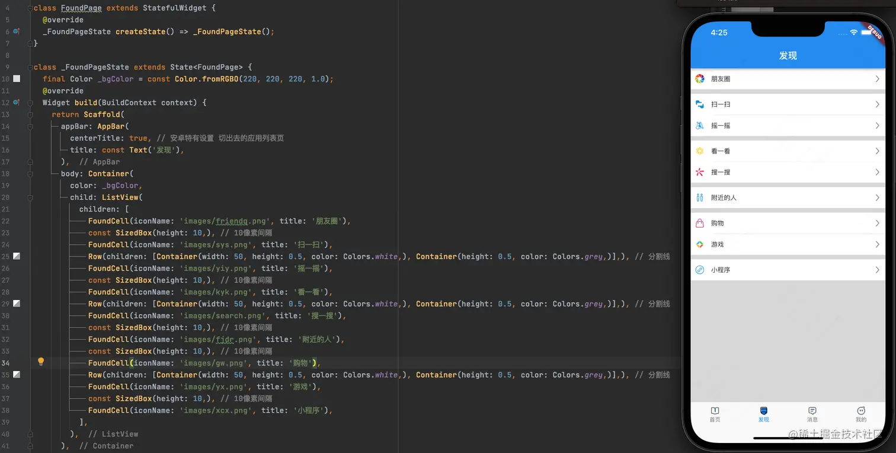Viewport: 896px width, 453px height.
Task: Click the home indicator bar of the simulator
Action: click(788, 438)
